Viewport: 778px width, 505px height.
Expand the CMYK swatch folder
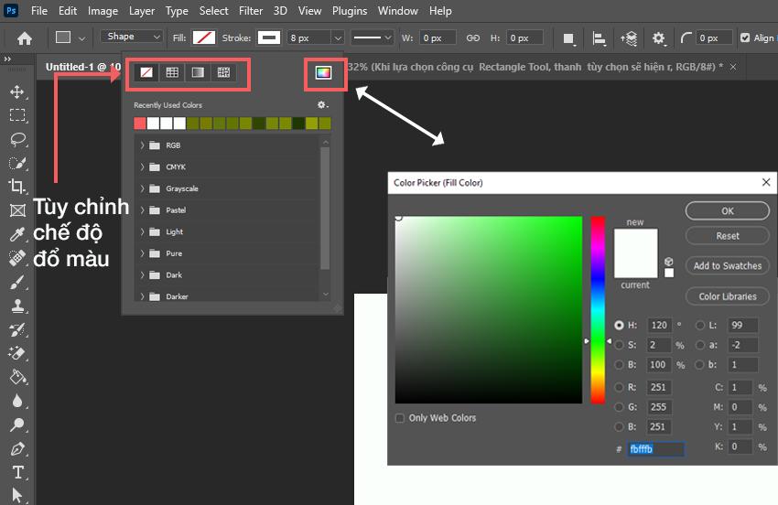click(143, 167)
